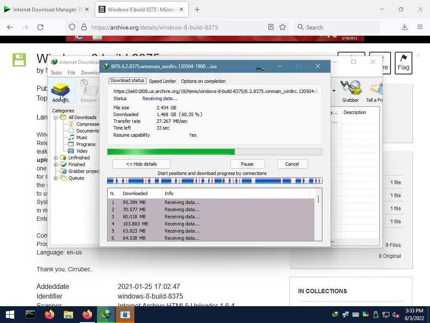The height and width of the screenshot is (323, 430).
Task: Click the Firefox Search input field
Action: click(x=337, y=27)
